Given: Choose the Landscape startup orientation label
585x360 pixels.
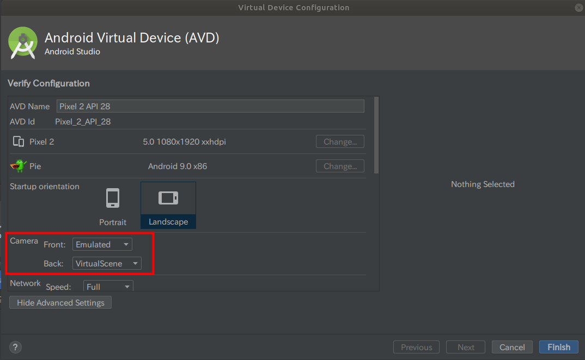Looking at the screenshot, I should pos(168,222).
